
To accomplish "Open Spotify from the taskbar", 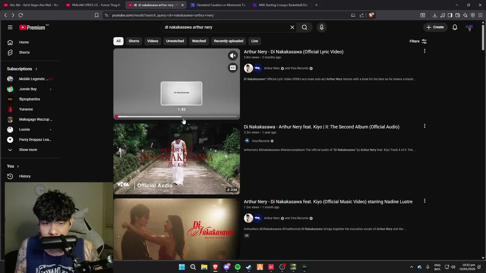I will click(x=238, y=267).
